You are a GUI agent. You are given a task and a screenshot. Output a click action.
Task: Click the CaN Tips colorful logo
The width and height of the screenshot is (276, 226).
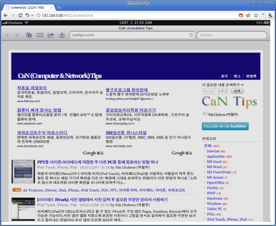point(230,102)
